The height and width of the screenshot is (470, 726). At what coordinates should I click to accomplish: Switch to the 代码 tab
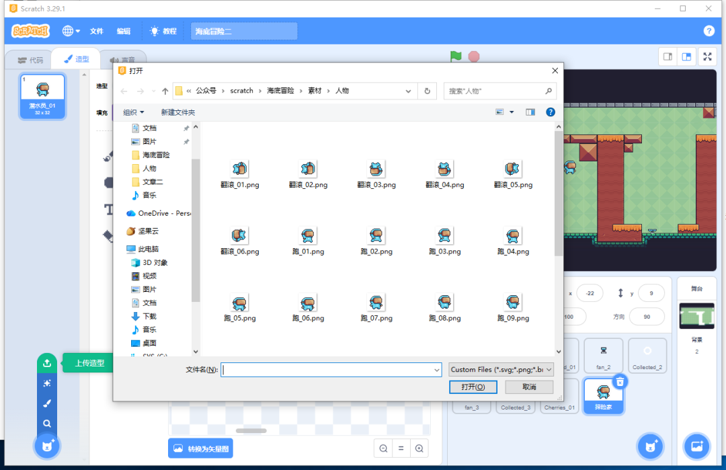pos(30,60)
